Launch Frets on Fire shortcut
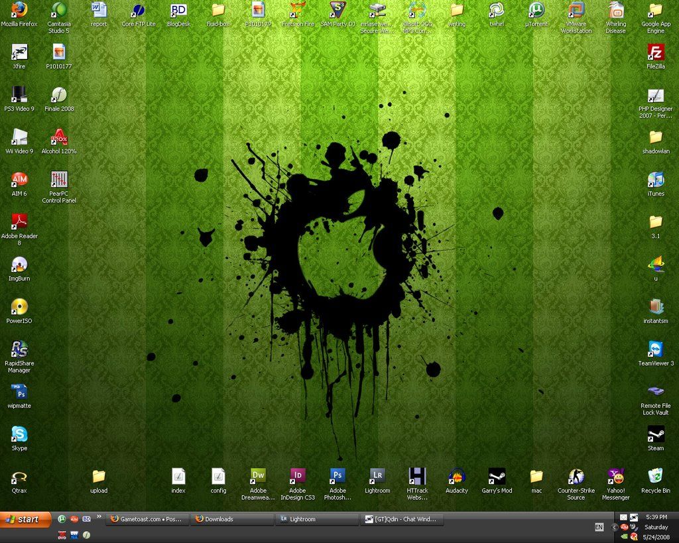Viewport: 679px width, 543px height. 298,15
